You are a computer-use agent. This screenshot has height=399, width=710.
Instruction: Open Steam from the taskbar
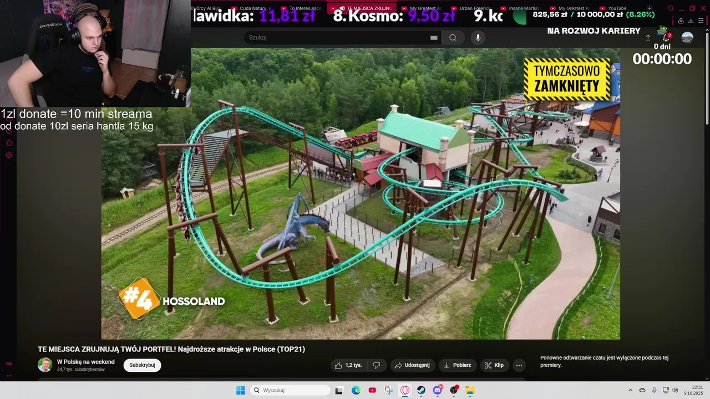[421, 390]
